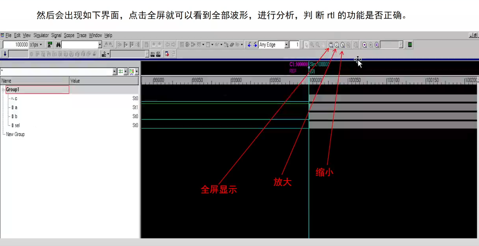Open the Window menu
Viewport: 479px width, 246px height.
[95, 35]
